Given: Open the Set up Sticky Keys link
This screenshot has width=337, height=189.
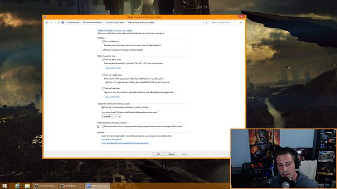Looking at the screenshot, I should point(113,68).
